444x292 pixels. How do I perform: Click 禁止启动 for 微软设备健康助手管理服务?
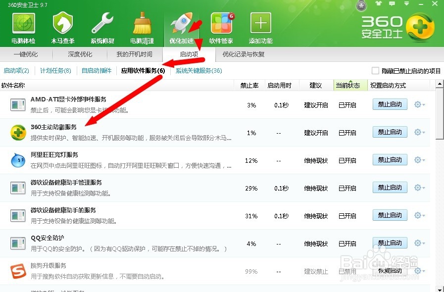[390, 188]
